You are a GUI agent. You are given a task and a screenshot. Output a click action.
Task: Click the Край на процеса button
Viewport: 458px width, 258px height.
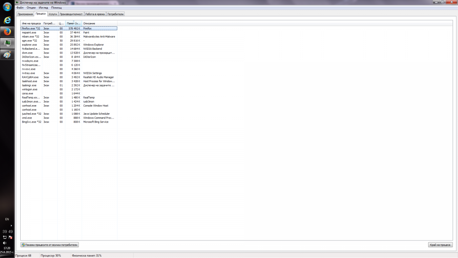point(440,245)
